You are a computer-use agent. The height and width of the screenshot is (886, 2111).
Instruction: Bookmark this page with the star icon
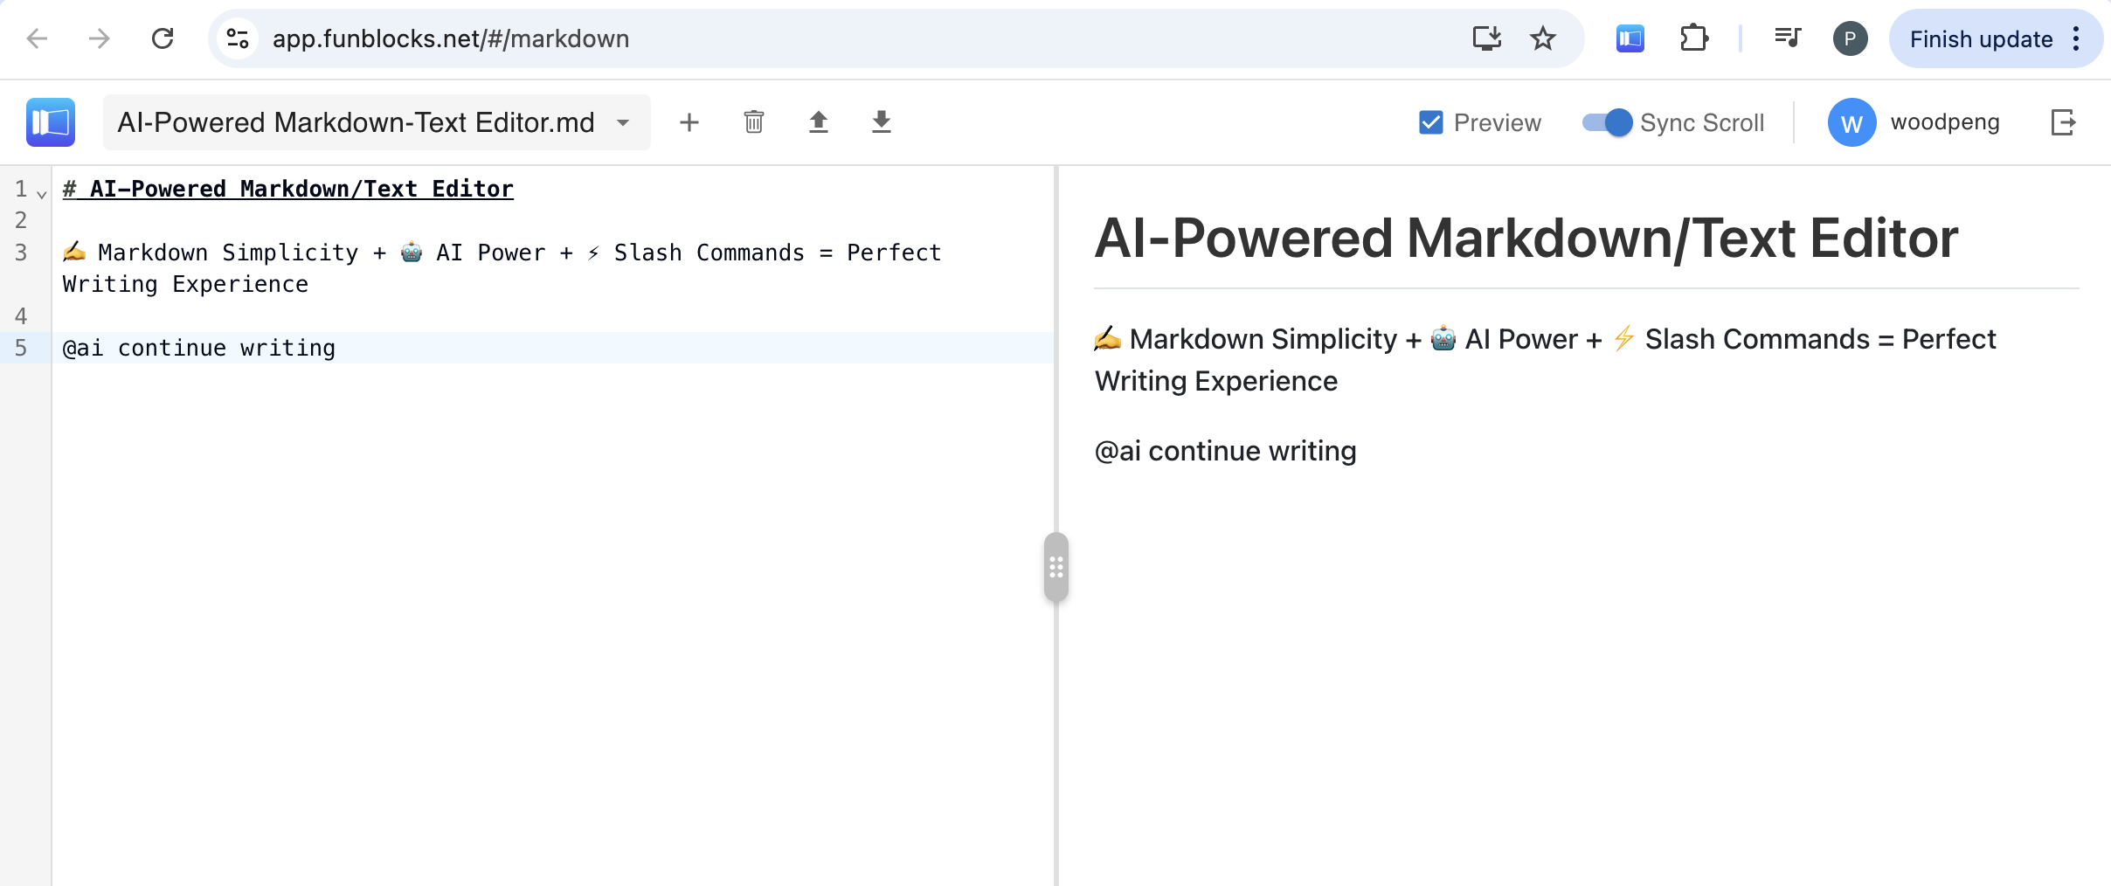[x=1542, y=38]
